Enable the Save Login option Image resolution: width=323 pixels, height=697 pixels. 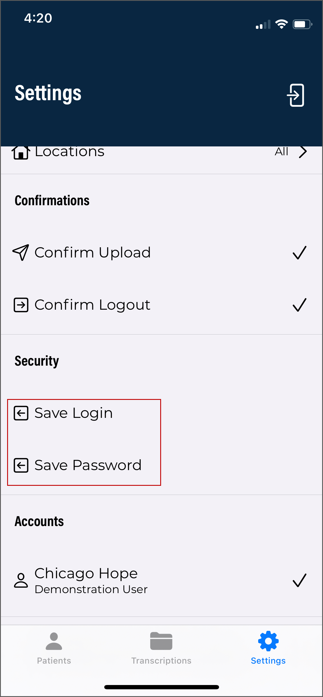pos(74,413)
